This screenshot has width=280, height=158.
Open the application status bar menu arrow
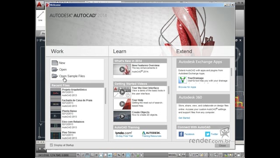[x=235, y=155]
